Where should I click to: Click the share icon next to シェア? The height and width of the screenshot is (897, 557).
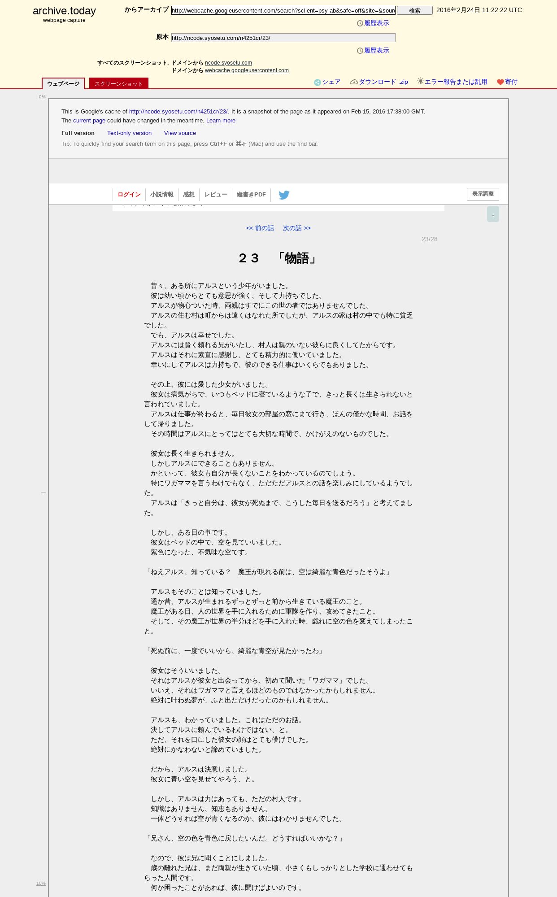pyautogui.click(x=317, y=82)
